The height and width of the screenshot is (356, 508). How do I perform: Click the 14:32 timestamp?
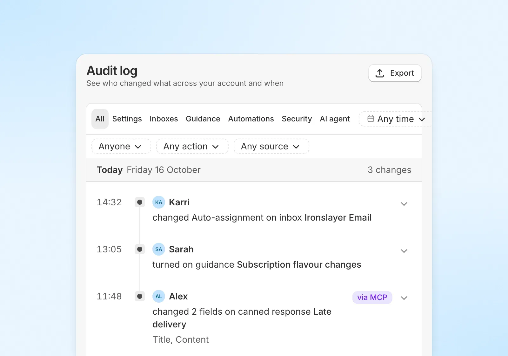109,202
